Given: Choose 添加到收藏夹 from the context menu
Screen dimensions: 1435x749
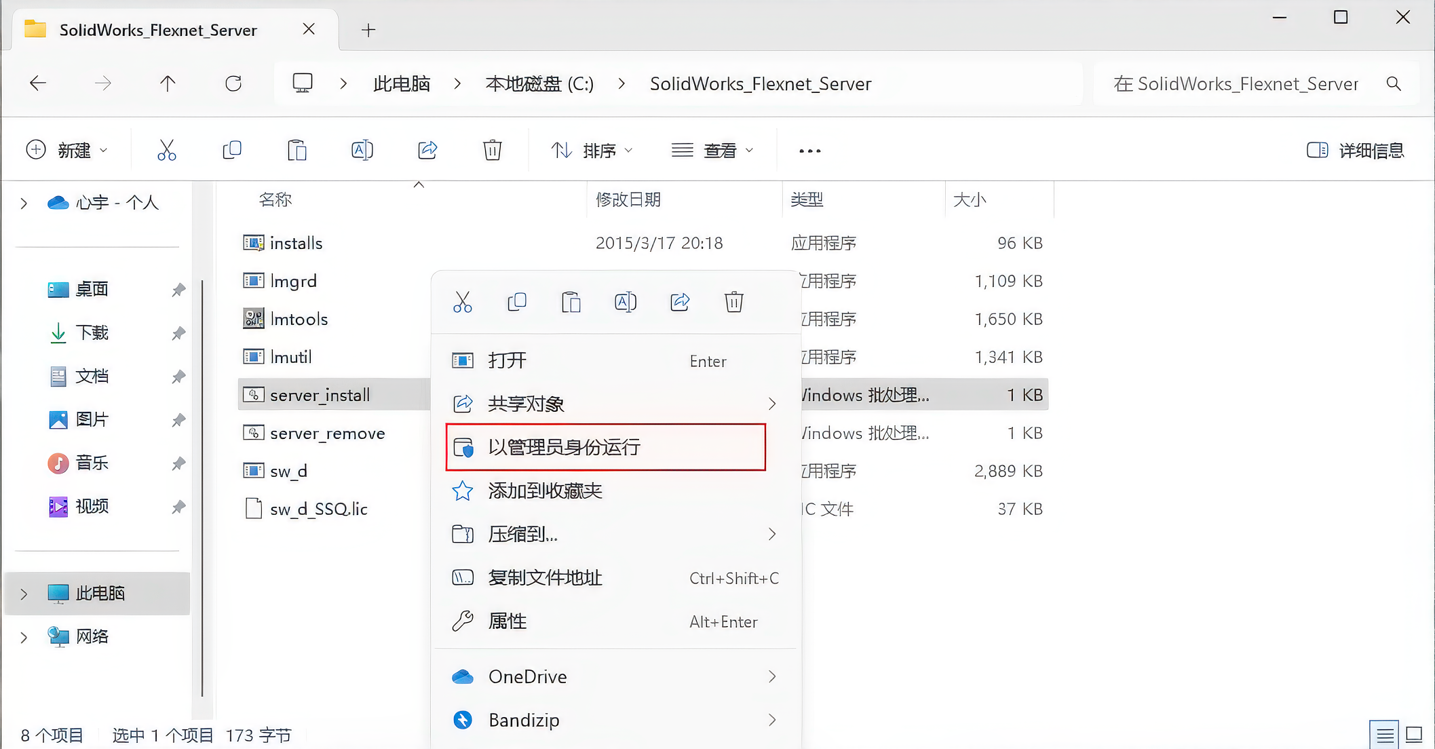Looking at the screenshot, I should click(616, 491).
